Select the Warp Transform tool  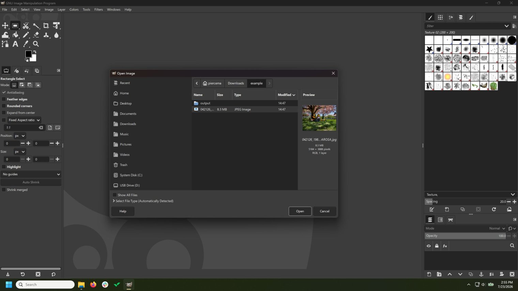5,35
